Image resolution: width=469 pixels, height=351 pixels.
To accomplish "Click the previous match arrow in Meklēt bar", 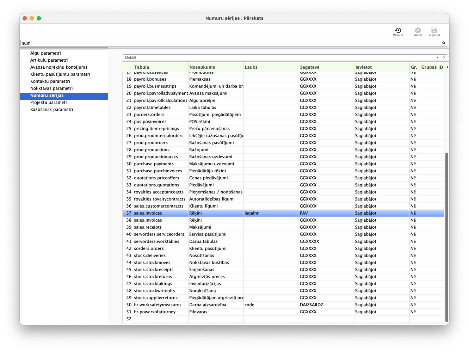I will click(x=438, y=57).
